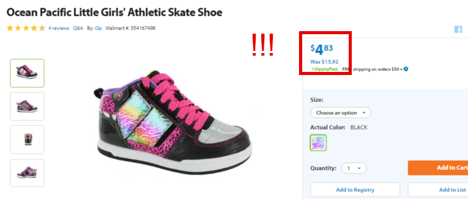This screenshot has height=199, width=468.
Task: Select the second shoe thumbnail
Action: (27, 106)
